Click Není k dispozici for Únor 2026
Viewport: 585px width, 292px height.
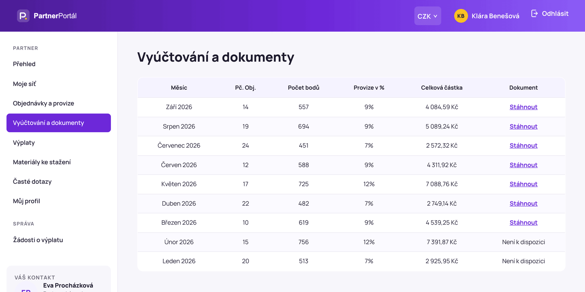tap(523, 242)
